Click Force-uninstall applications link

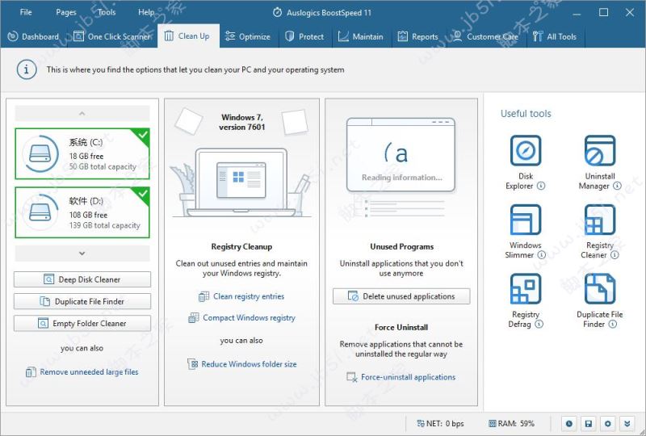click(x=401, y=377)
